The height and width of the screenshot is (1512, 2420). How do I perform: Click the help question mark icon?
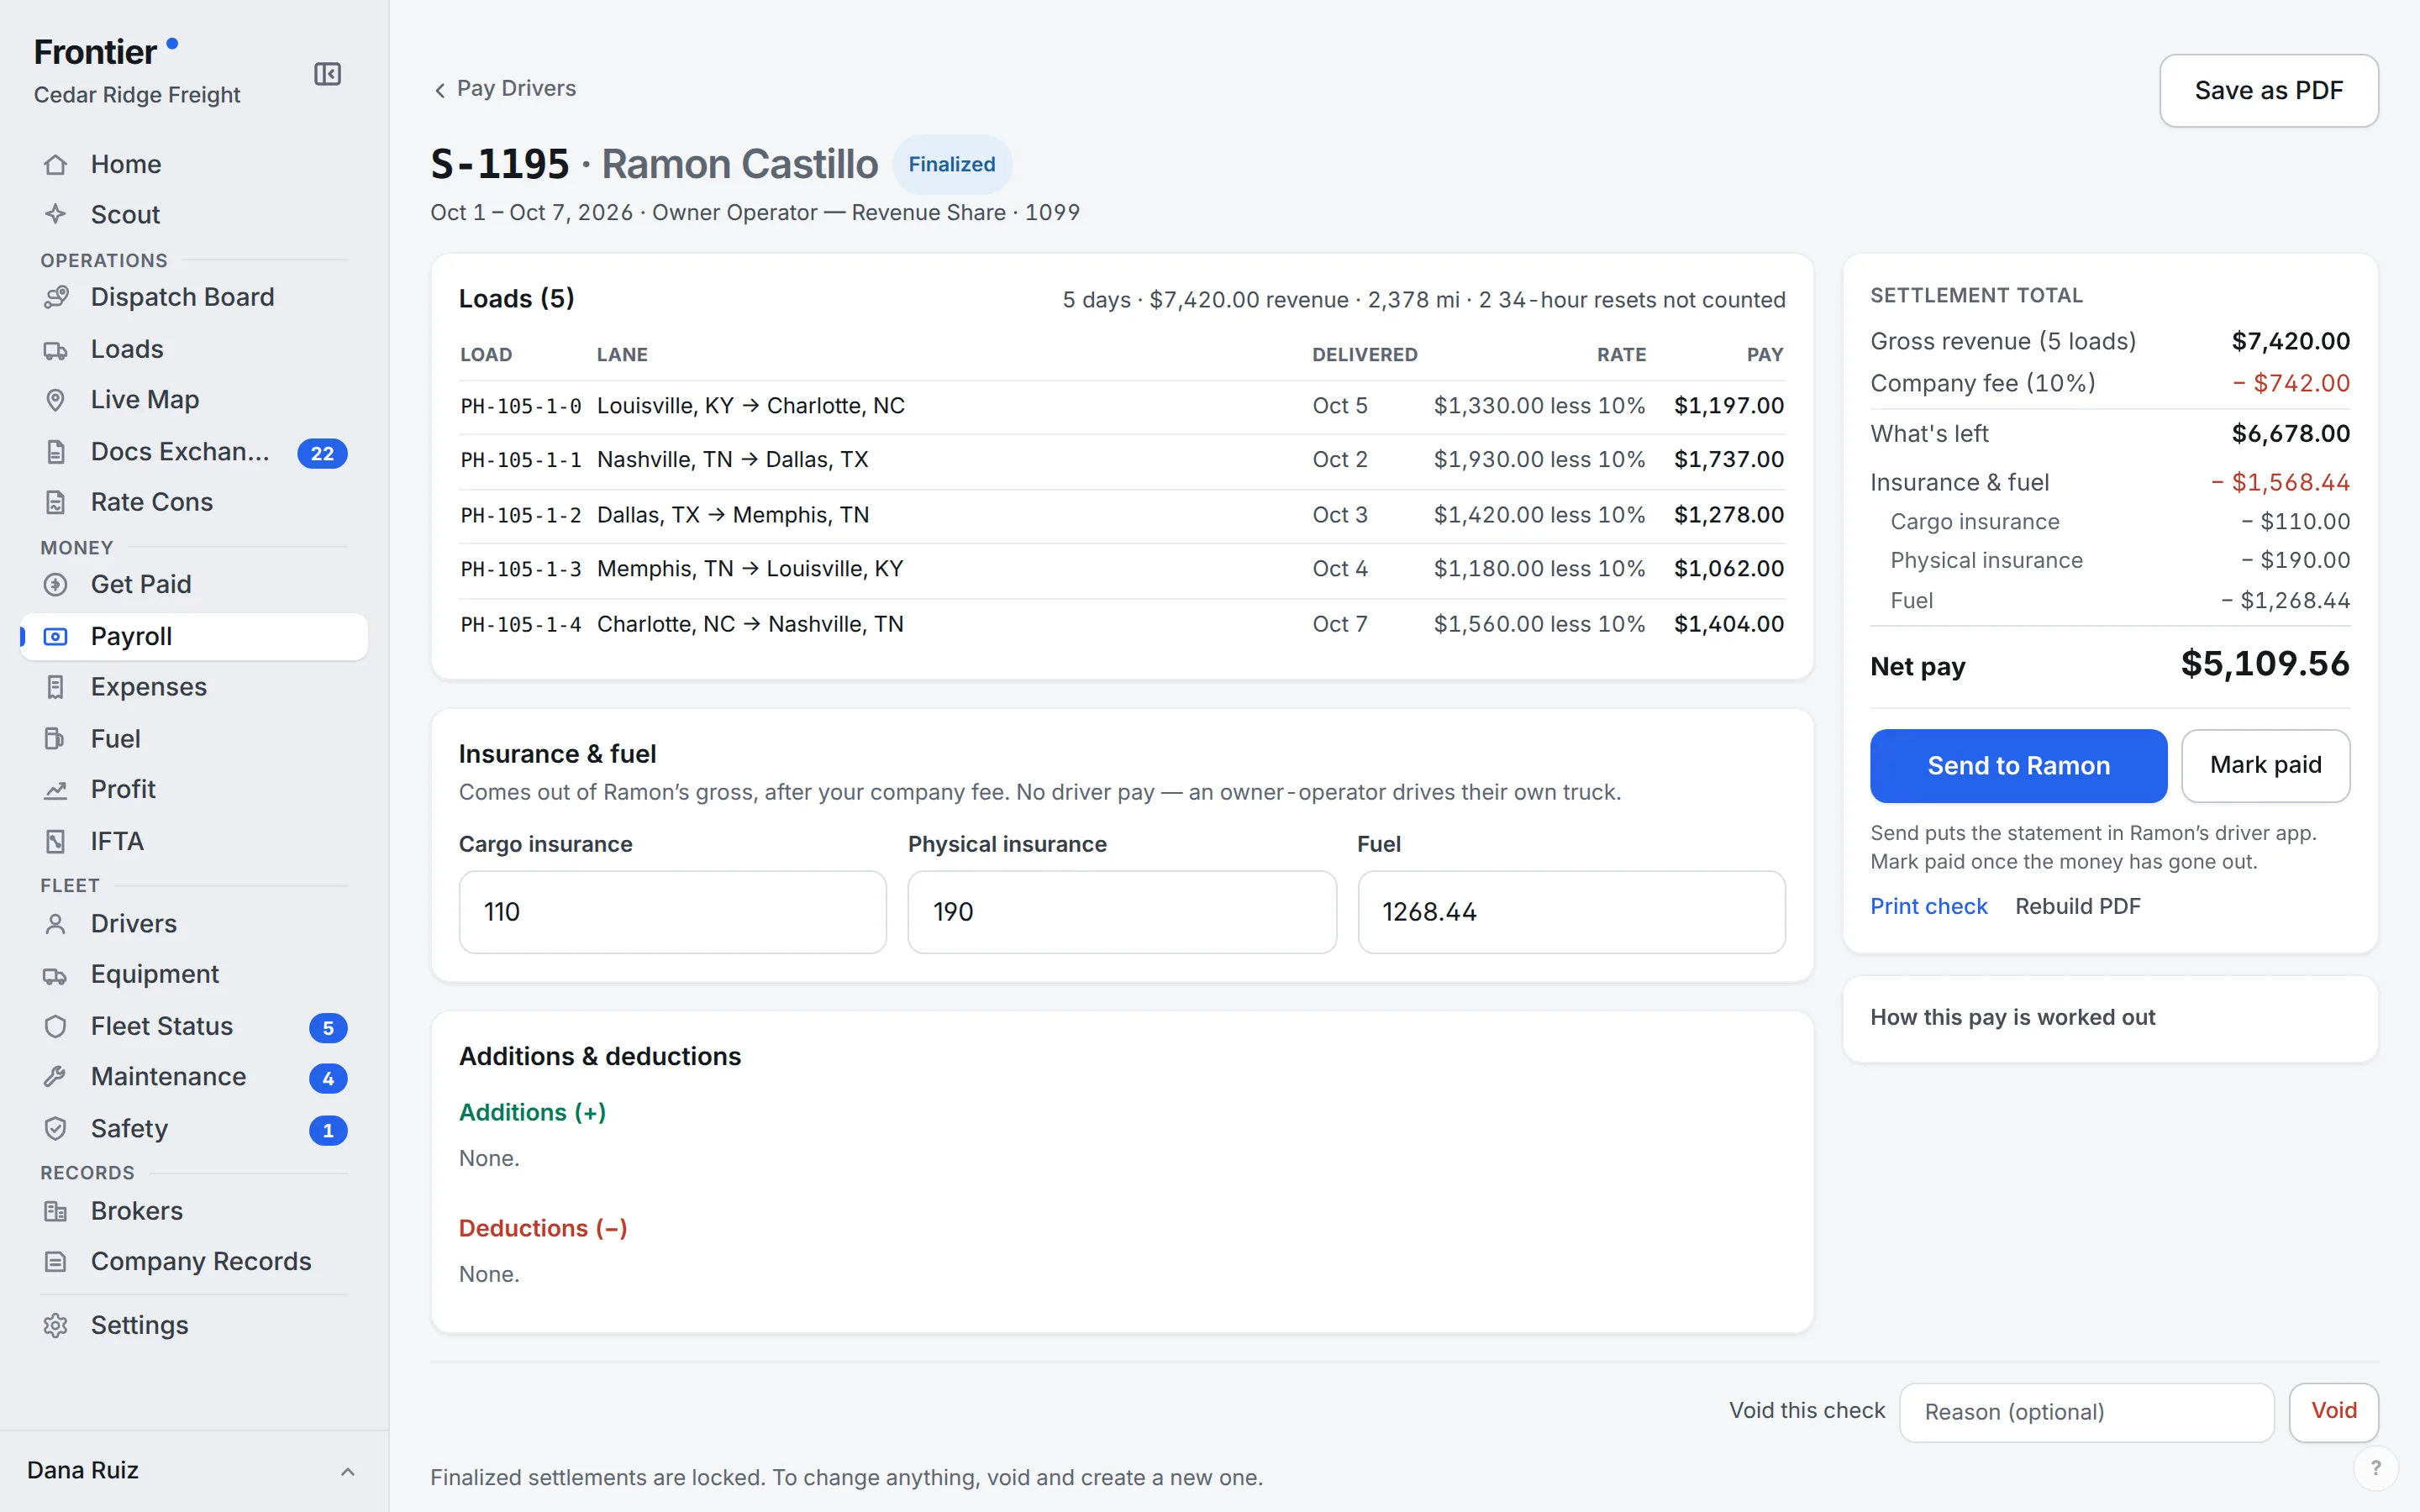click(x=2375, y=1468)
